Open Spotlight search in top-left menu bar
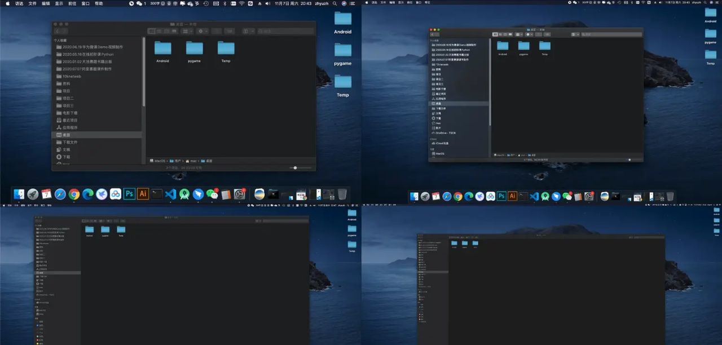This screenshot has height=345, width=722. 333,3
